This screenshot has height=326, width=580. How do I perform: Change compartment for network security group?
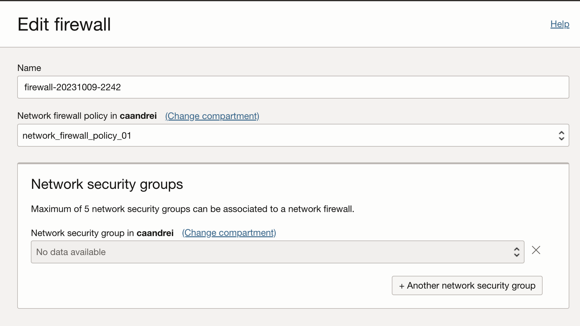pyautogui.click(x=229, y=233)
